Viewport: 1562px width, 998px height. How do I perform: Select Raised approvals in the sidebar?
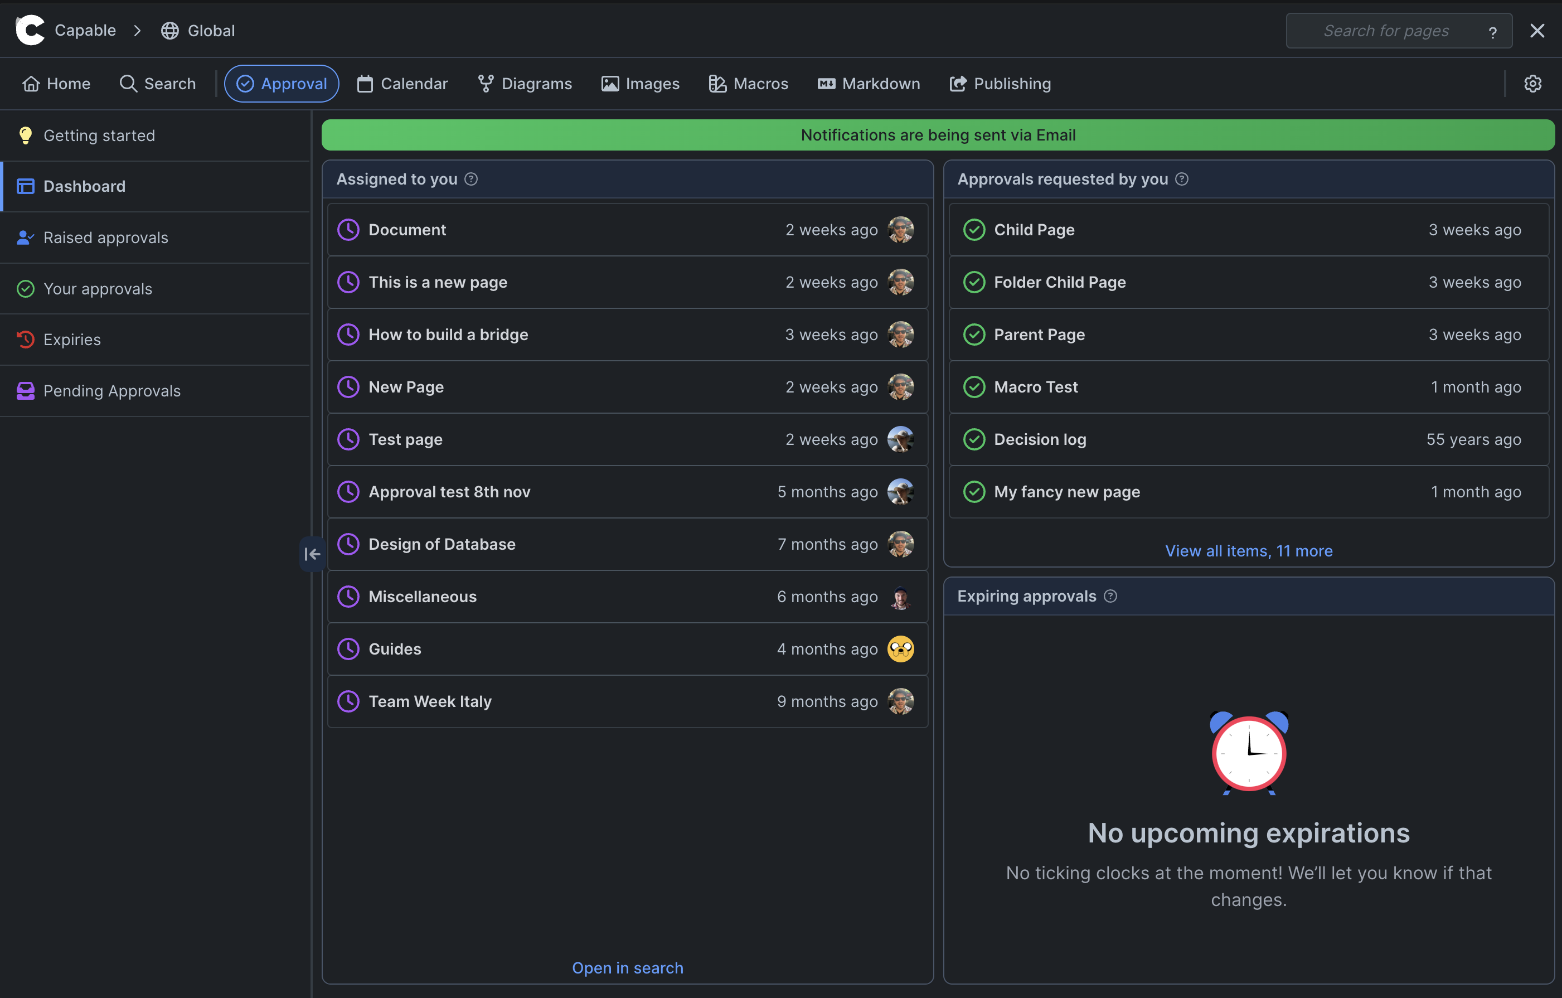click(106, 238)
